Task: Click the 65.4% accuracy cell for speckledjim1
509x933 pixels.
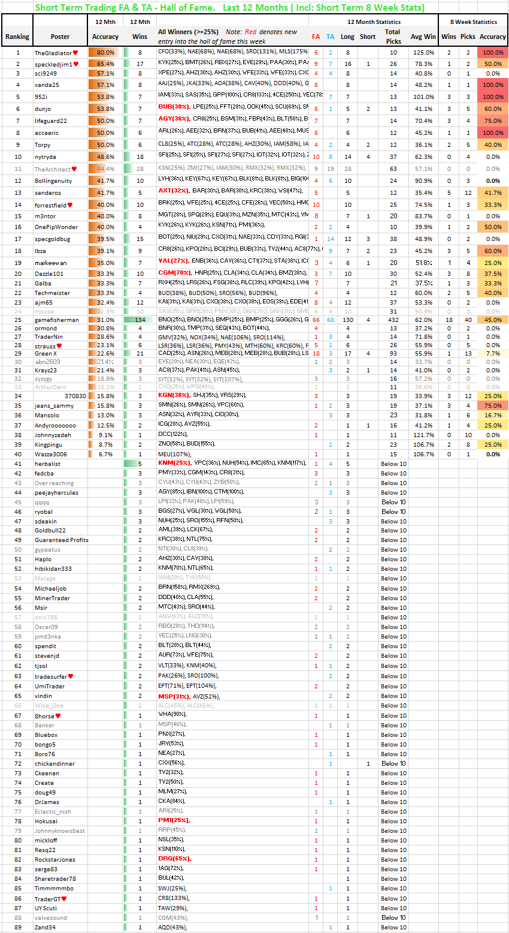Action: 105,64
